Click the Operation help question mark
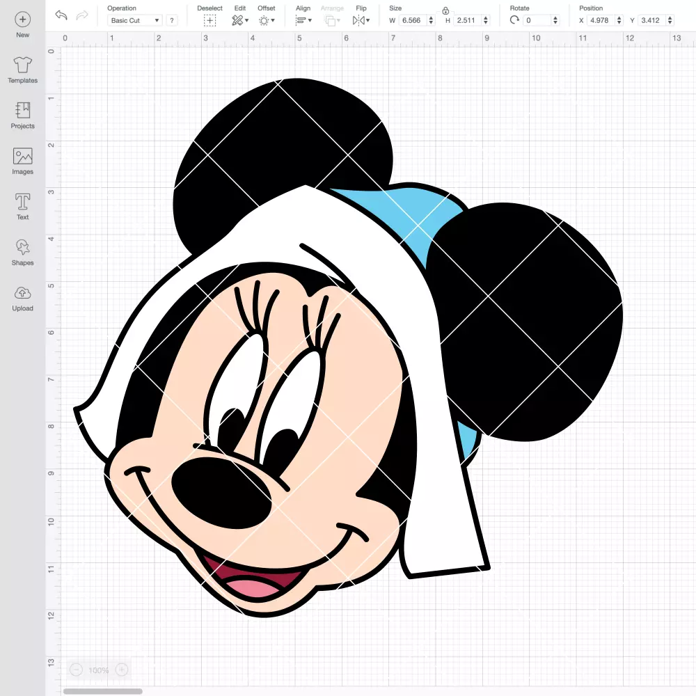The image size is (696, 696). [172, 20]
